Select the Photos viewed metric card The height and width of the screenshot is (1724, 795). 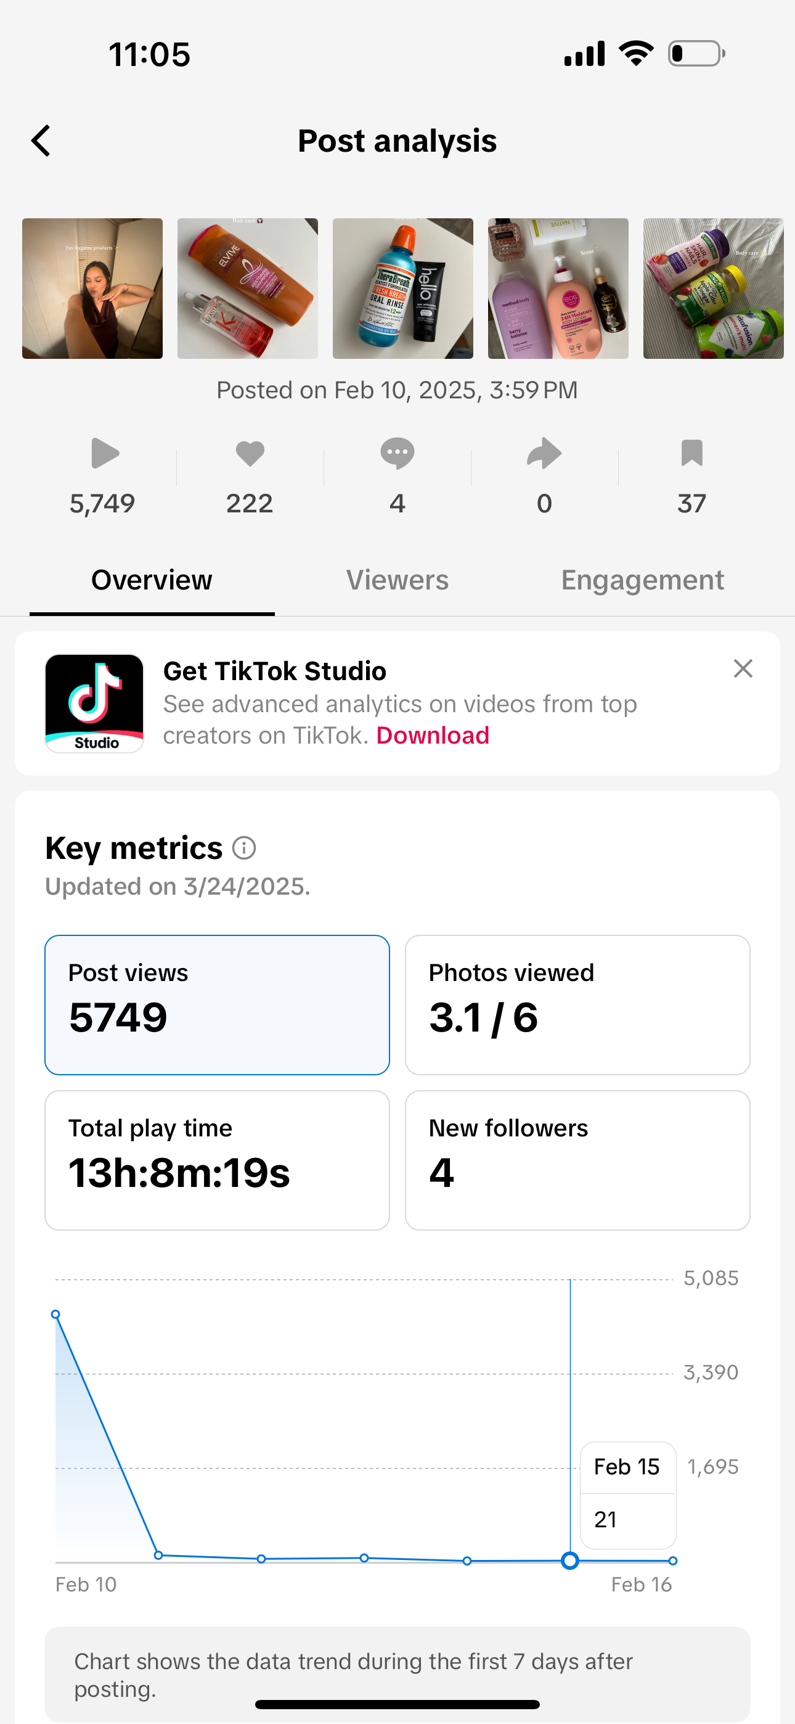577,1005
